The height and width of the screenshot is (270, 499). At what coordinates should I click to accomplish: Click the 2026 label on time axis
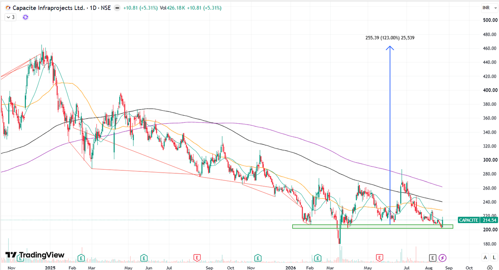(x=290, y=268)
